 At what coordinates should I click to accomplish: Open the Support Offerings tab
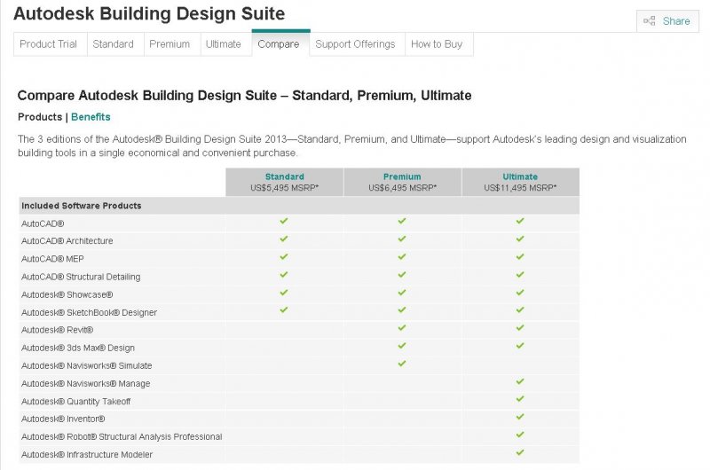coord(357,44)
